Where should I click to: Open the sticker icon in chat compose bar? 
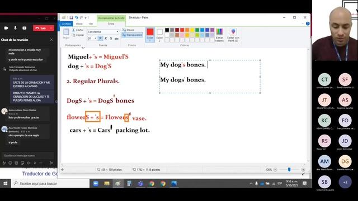pos(22,163)
